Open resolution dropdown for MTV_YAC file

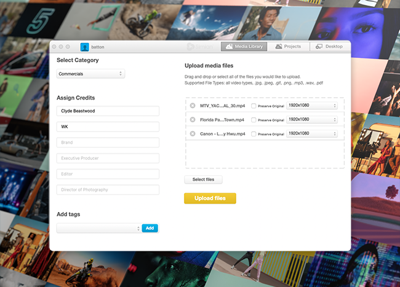pos(312,106)
